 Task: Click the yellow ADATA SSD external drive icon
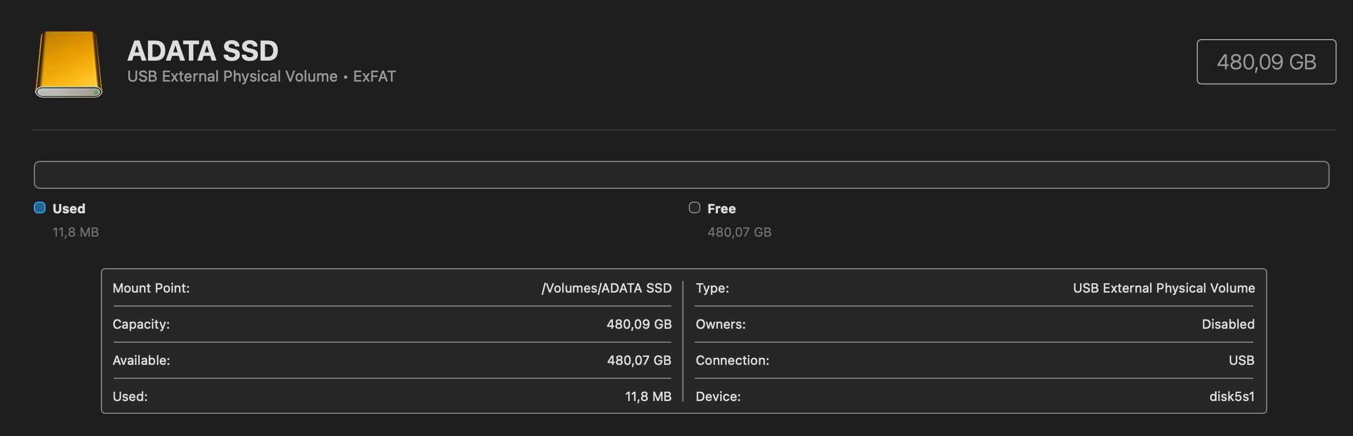(69, 64)
